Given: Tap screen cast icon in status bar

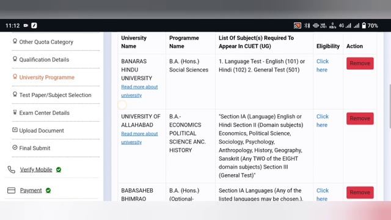Looking at the screenshot, I should 298,26.
